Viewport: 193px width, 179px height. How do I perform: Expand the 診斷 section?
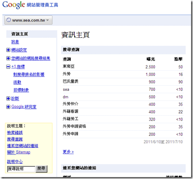coord(8,99)
